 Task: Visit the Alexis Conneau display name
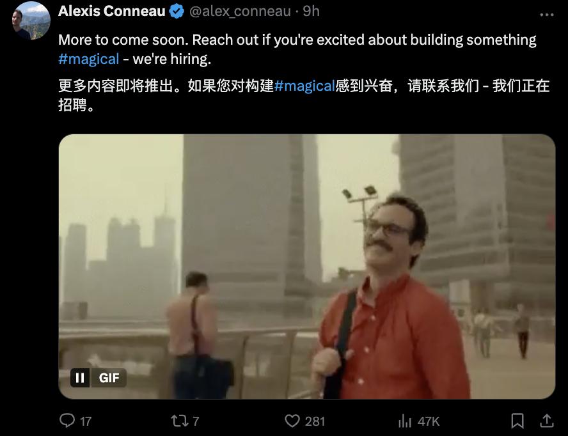pos(111,12)
